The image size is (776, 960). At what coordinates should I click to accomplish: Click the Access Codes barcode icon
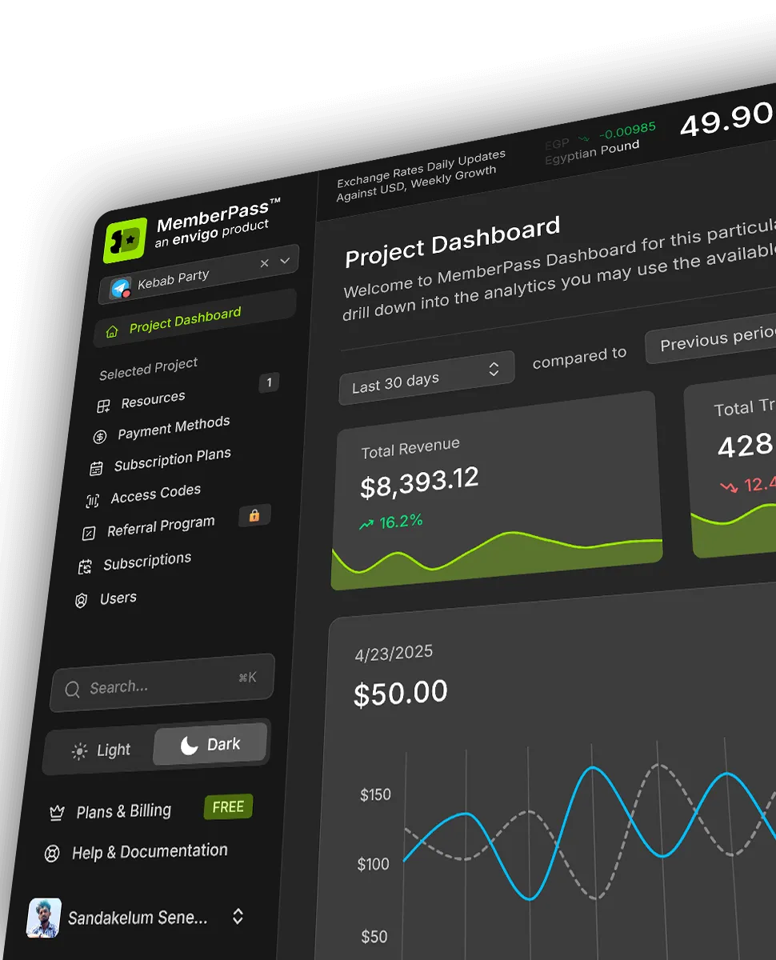(93, 501)
